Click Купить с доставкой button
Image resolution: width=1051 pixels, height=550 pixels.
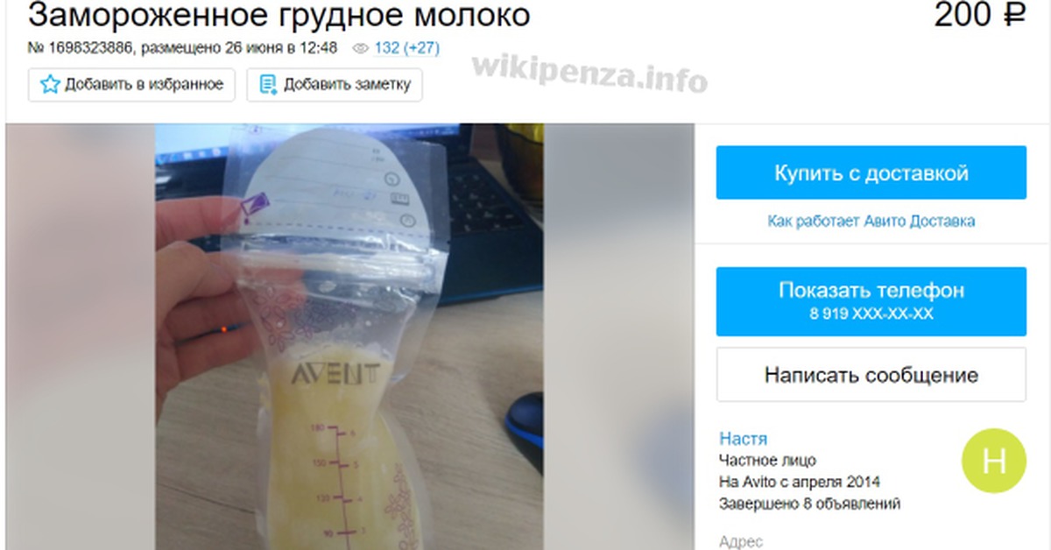(x=871, y=173)
